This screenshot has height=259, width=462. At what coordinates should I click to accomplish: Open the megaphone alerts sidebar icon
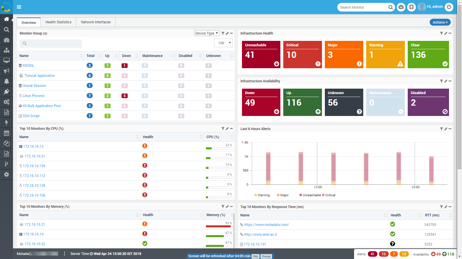pyautogui.click(x=6, y=71)
